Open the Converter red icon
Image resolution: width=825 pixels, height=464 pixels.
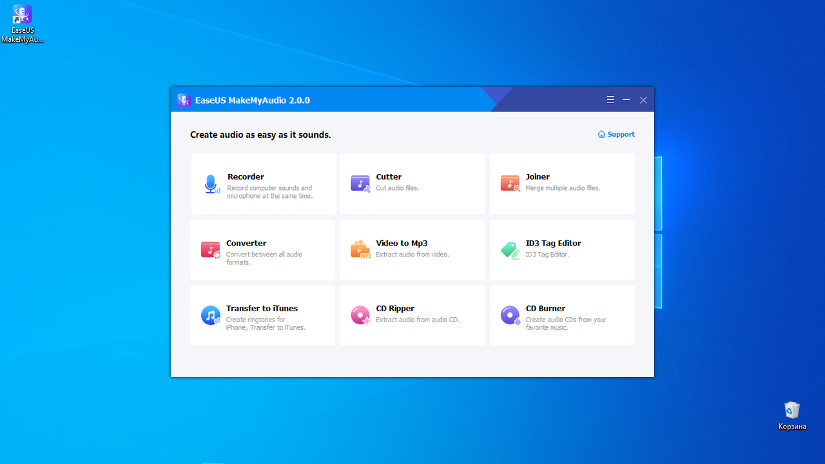click(210, 250)
